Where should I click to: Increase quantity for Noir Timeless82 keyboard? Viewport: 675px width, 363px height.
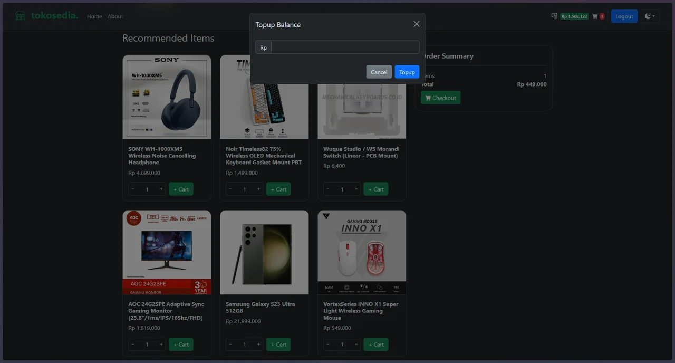point(259,189)
